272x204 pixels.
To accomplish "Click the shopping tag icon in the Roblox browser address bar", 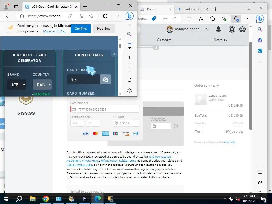I will pyautogui.click(x=154, y=19).
